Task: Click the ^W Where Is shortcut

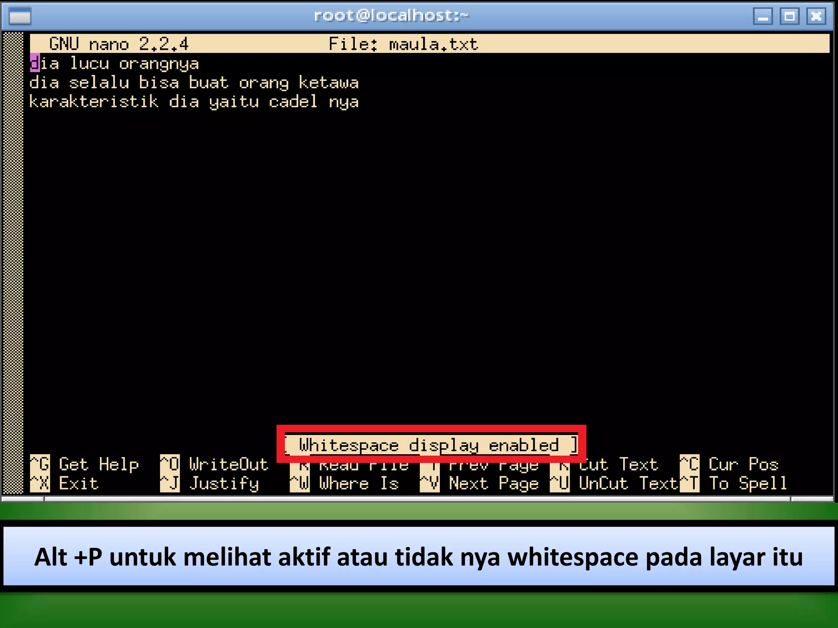Action: (344, 483)
